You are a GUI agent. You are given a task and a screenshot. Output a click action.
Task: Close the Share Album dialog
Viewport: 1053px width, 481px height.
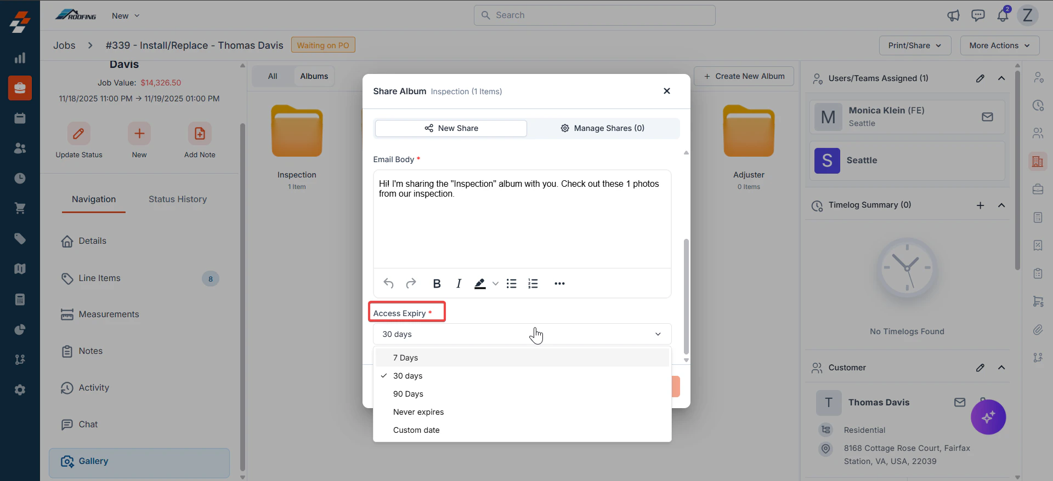pos(667,91)
